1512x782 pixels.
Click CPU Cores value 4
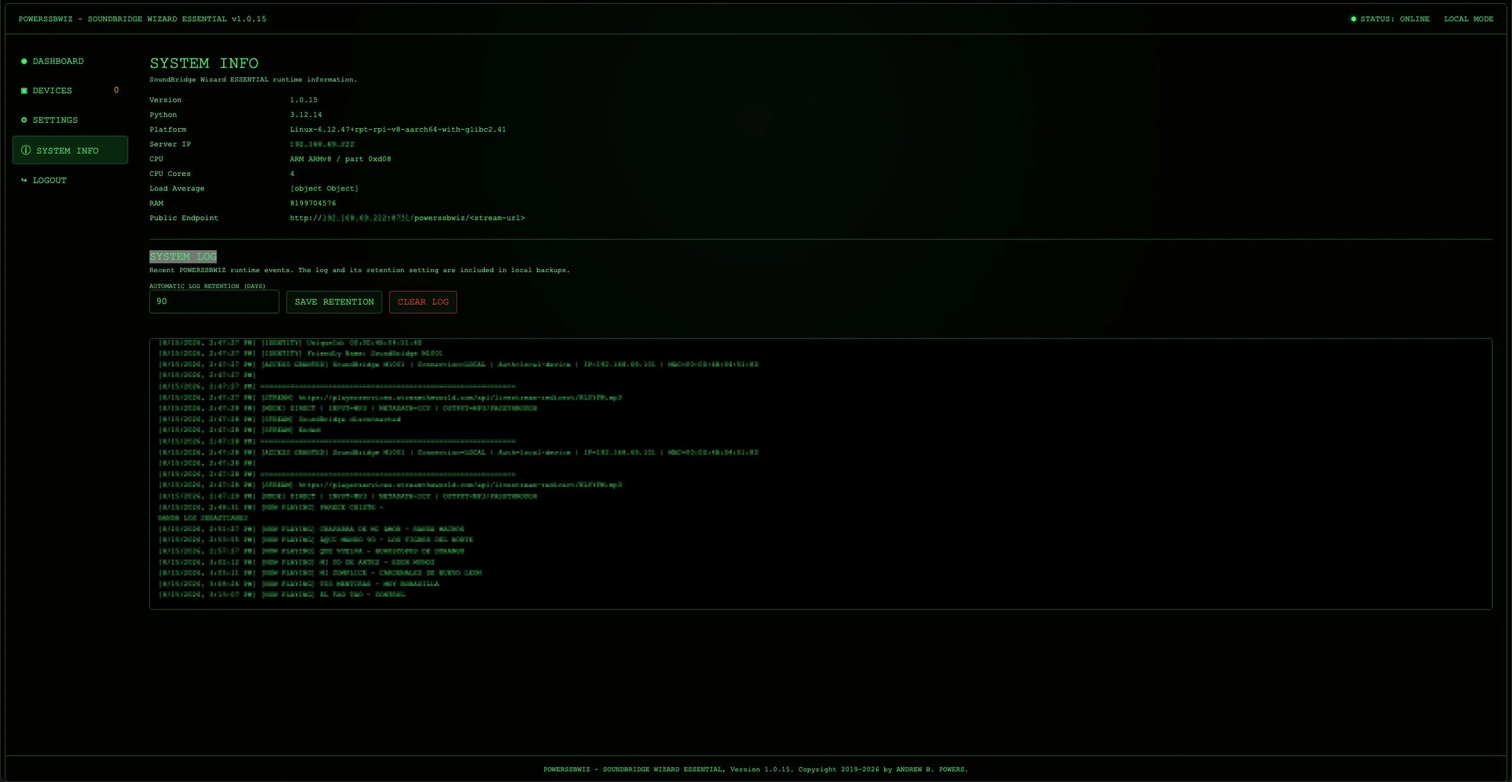click(x=292, y=173)
